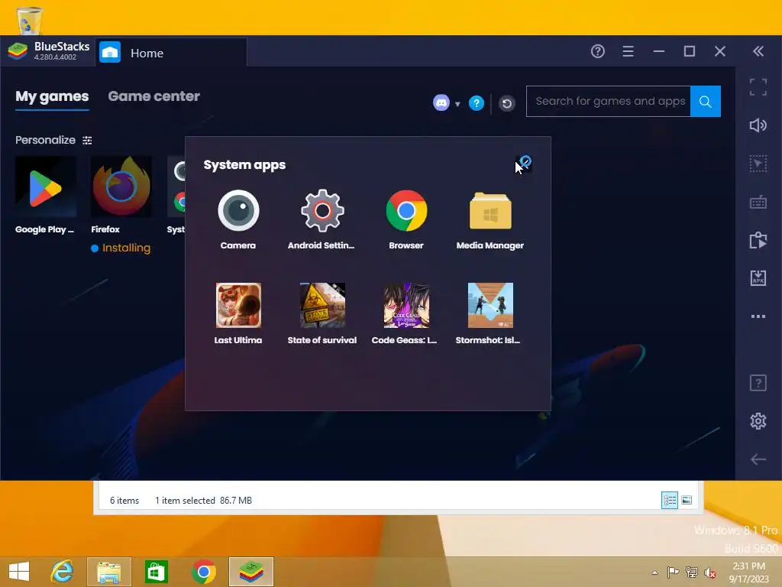
Task: Switch to details view in Explorer window
Action: pos(669,500)
